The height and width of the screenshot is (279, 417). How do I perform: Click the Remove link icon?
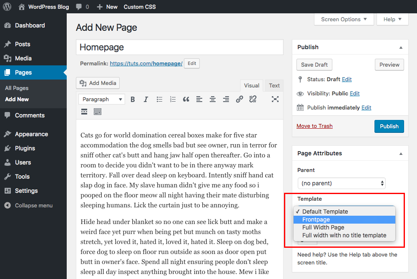tap(253, 99)
